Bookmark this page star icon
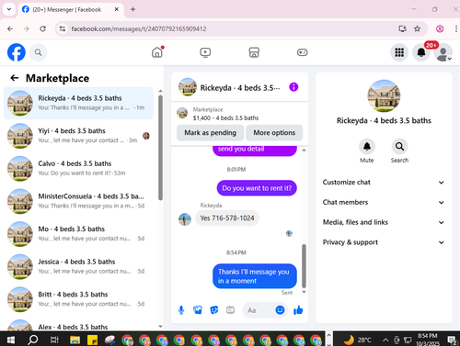Screen dimensions: 460x346 417,28
